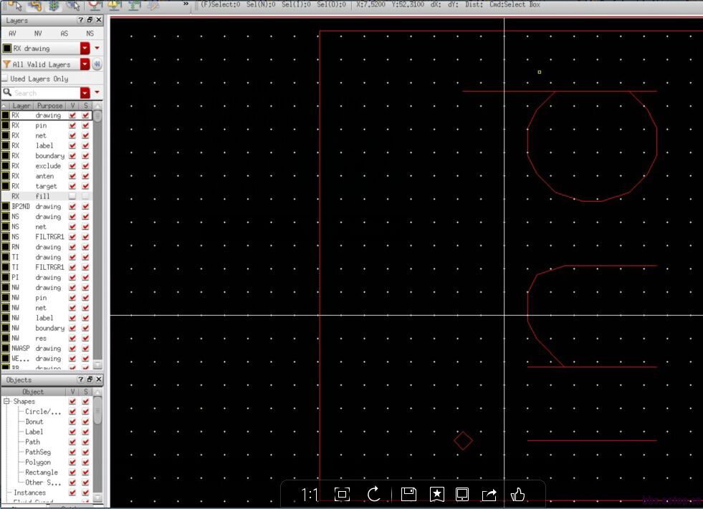Click the AS all-selectable button
The height and width of the screenshot is (509, 703).
click(x=64, y=34)
